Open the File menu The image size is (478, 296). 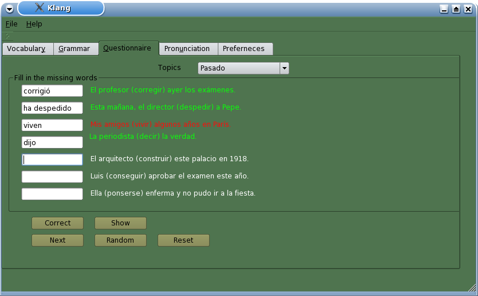point(11,24)
